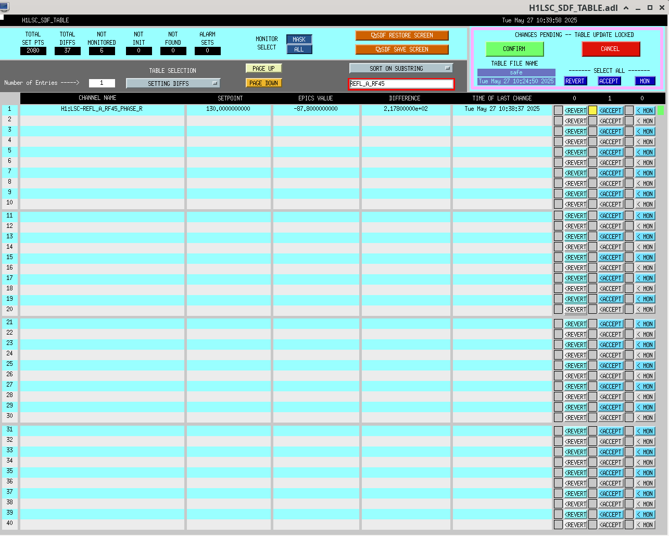This screenshot has width=669, height=536.
Task: Click the ACCEPT button in row 3
Action: [610, 131]
